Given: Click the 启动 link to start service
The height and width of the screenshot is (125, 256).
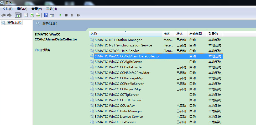Looking at the screenshot, I should point(38,50).
